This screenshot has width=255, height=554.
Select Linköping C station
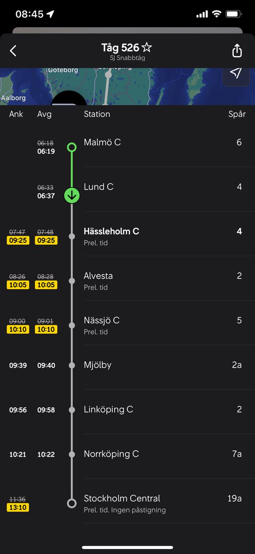coord(127,412)
